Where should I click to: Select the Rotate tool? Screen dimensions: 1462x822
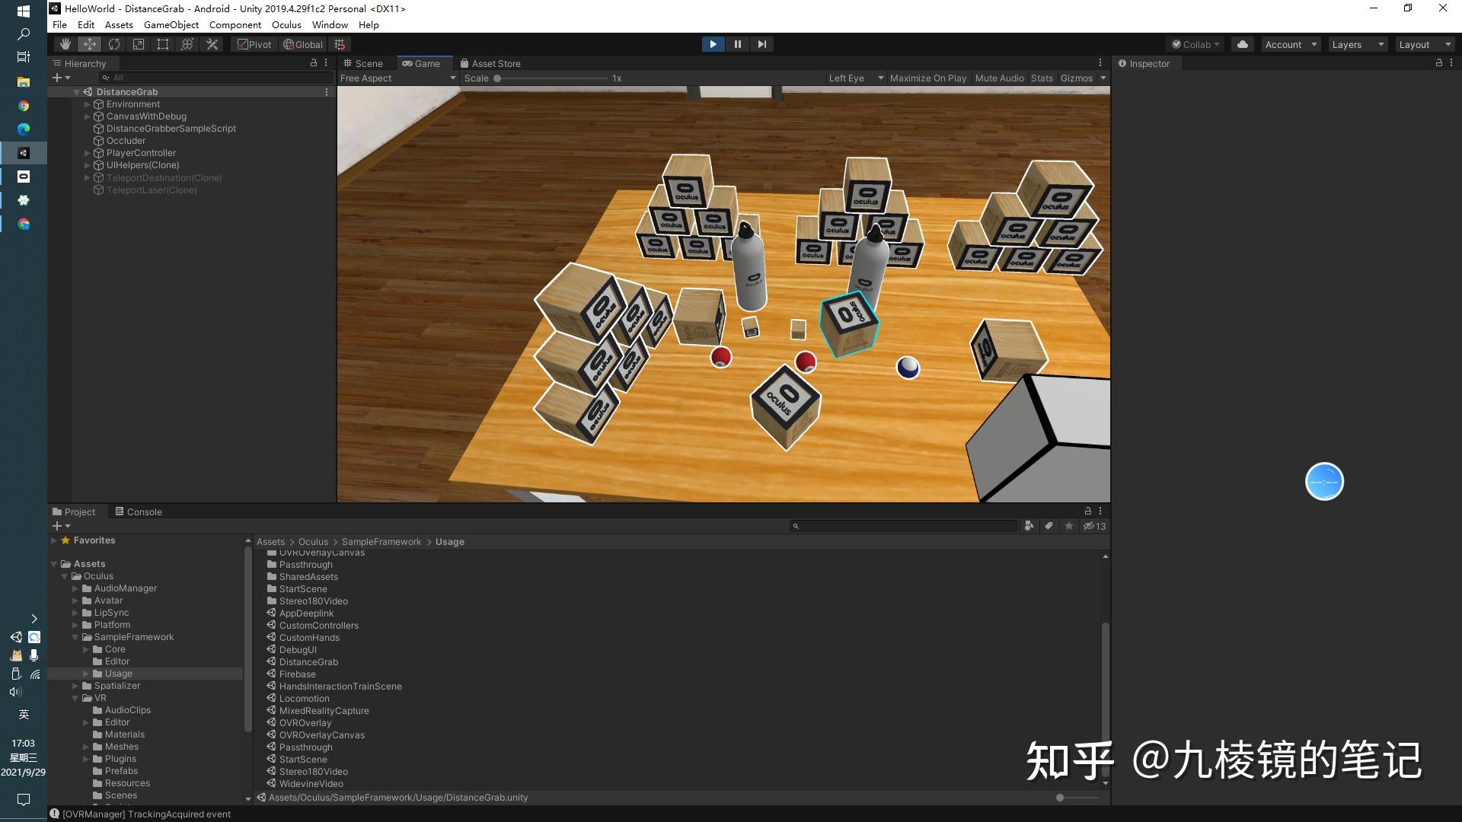pos(114,44)
